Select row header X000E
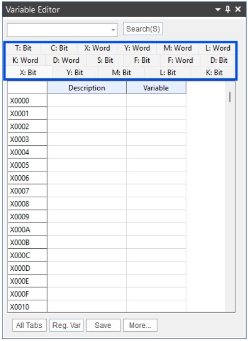Image resolution: width=248 pixels, height=341 pixels. tap(28, 281)
